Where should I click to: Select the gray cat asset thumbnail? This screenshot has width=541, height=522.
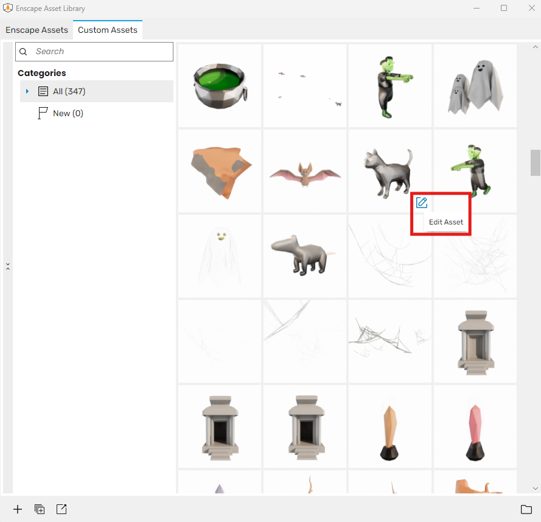pyautogui.click(x=389, y=170)
